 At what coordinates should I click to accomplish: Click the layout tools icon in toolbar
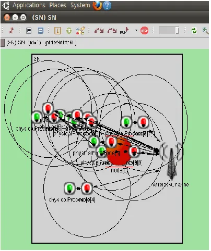(x=80, y=31)
